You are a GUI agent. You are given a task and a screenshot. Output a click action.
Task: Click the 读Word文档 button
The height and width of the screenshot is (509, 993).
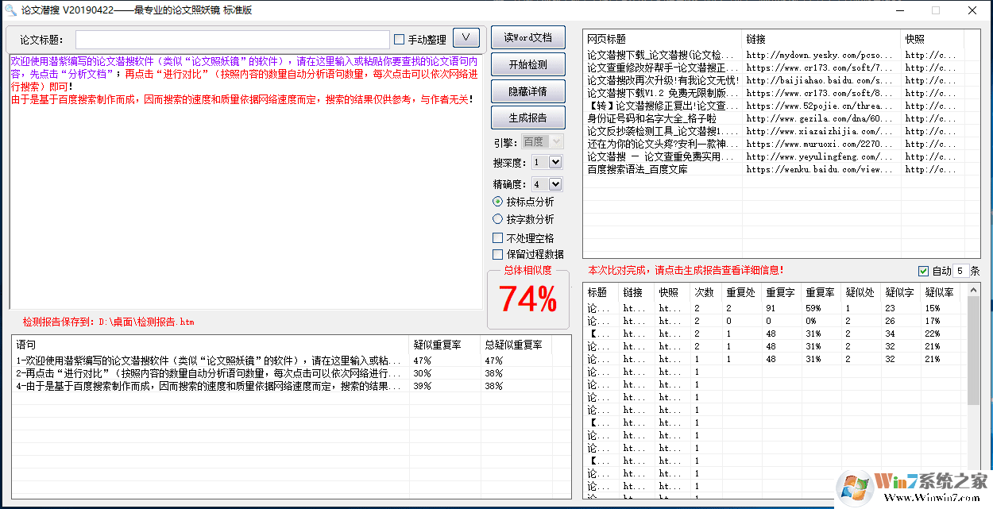529,37
